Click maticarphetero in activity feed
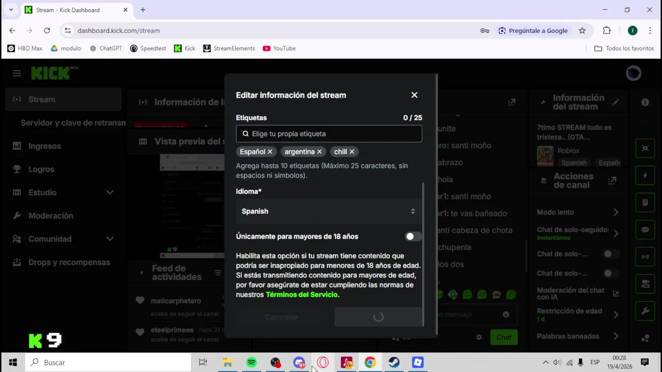This screenshot has width=662, height=372. tap(176, 301)
